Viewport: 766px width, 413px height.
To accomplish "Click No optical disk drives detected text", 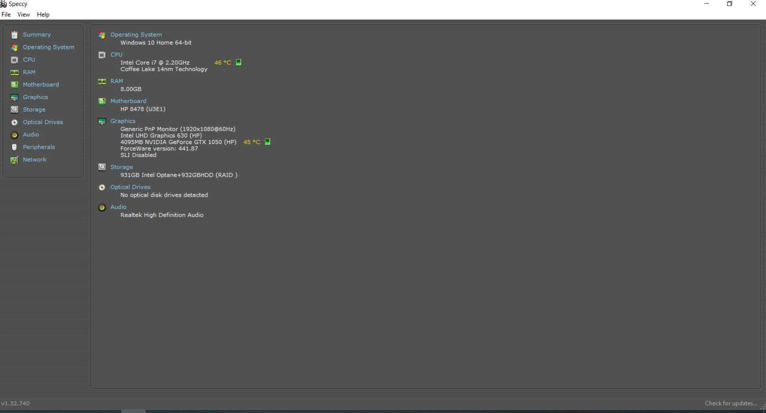I will tap(164, 195).
